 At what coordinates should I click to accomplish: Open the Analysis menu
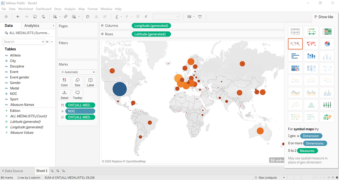(x=70, y=9)
